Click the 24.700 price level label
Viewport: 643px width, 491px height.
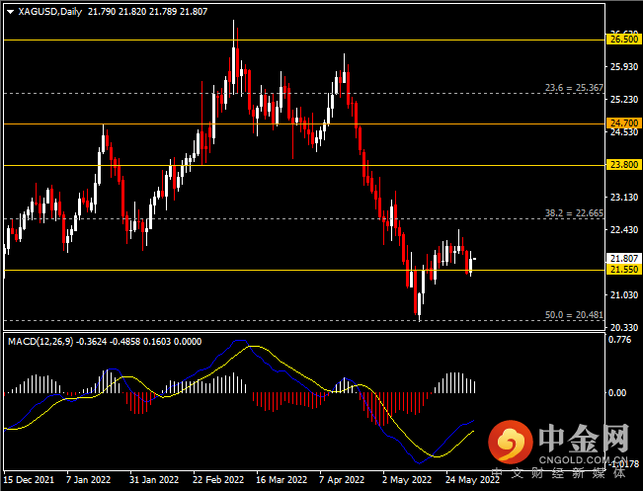point(623,123)
